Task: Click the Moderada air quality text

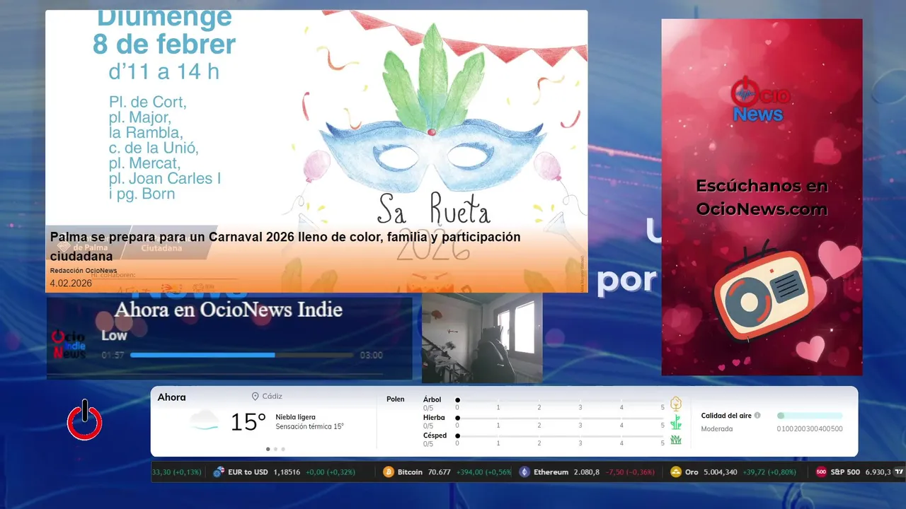Action: (717, 428)
